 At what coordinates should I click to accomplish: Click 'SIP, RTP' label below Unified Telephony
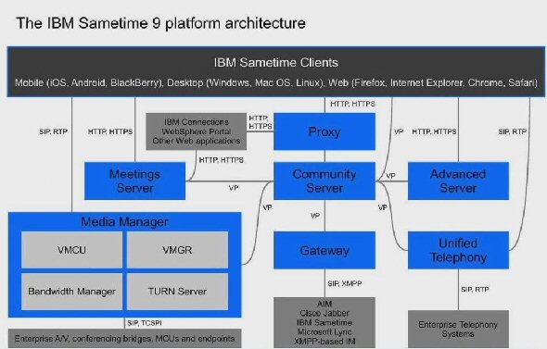475,289
